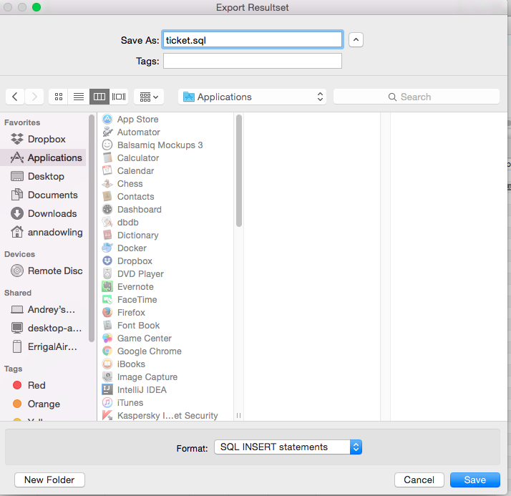This screenshot has width=511, height=496.
Task: Collapse the dialog with the chevron button
Action: (x=356, y=40)
